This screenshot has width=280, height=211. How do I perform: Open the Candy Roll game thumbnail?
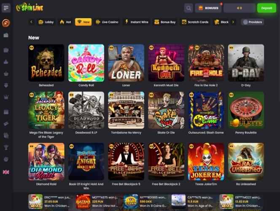pos(86,63)
